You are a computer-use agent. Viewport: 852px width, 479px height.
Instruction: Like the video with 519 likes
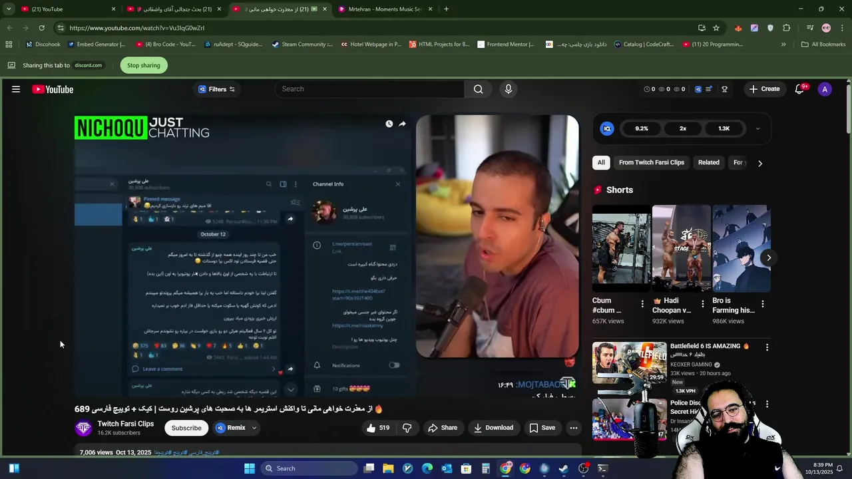[x=378, y=428]
